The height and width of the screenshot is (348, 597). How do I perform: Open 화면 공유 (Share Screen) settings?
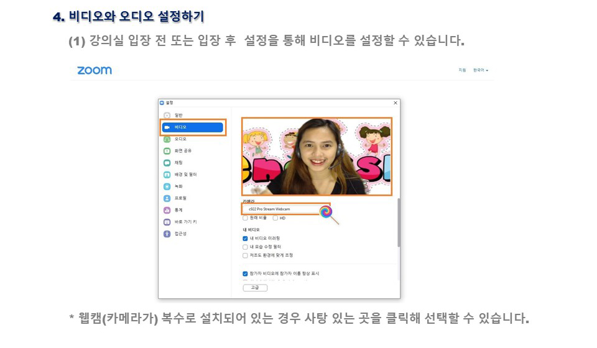click(167, 151)
